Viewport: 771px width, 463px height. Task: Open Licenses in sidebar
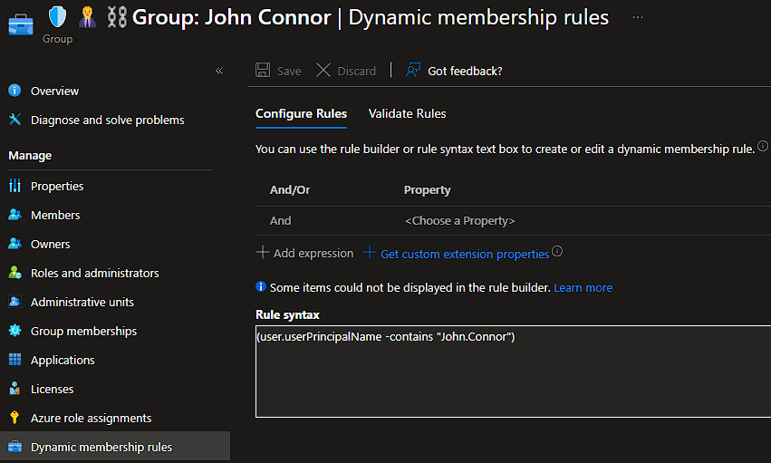[x=53, y=390]
